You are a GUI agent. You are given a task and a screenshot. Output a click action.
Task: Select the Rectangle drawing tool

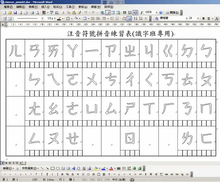[52, 168]
